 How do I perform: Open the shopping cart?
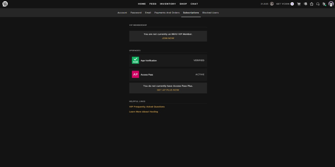coord(299,4)
